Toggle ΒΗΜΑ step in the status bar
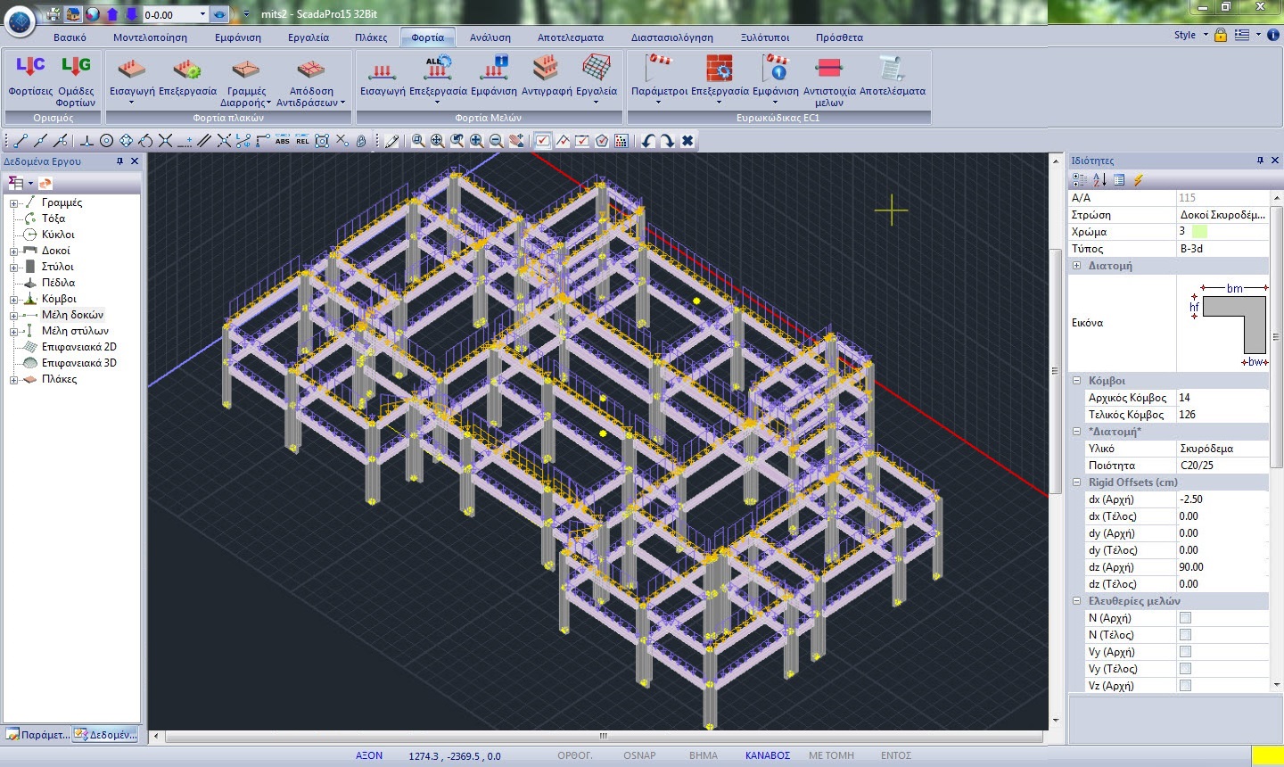 pos(704,755)
